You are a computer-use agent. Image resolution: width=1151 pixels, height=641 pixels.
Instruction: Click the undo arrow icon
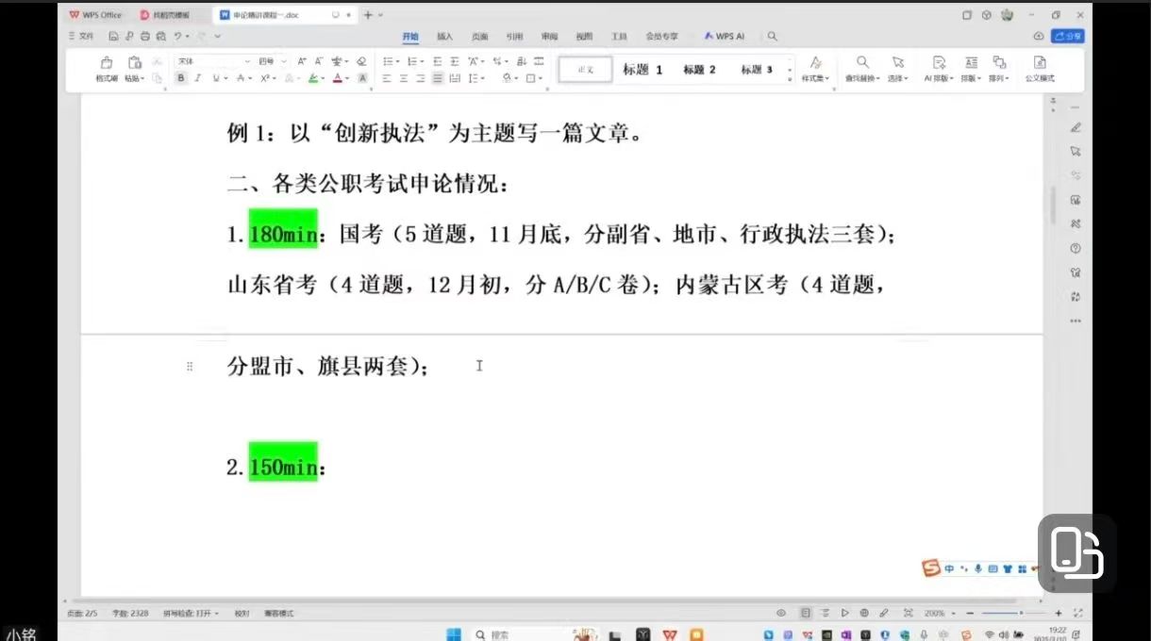point(176,36)
